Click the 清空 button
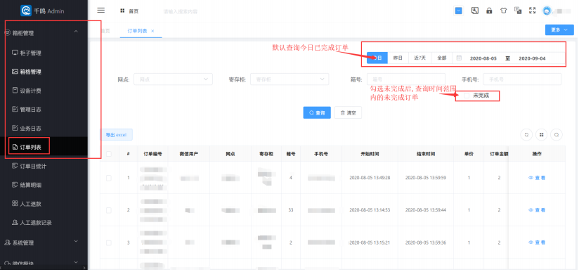Image resolution: width=579 pixels, height=272 pixels. click(x=348, y=112)
